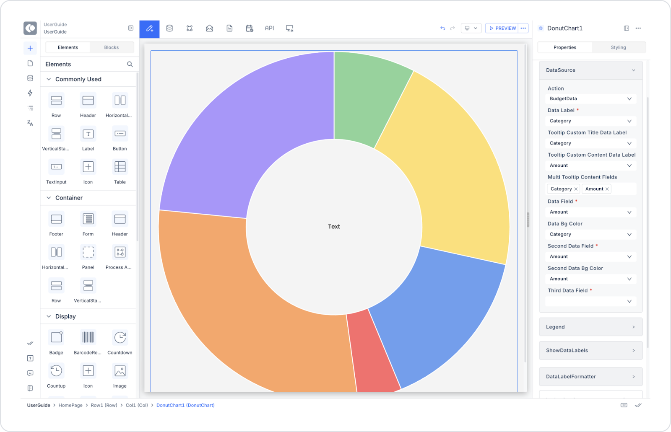Collapse the DataSource section
Image resolution: width=671 pixels, height=432 pixels.
pyautogui.click(x=590, y=70)
